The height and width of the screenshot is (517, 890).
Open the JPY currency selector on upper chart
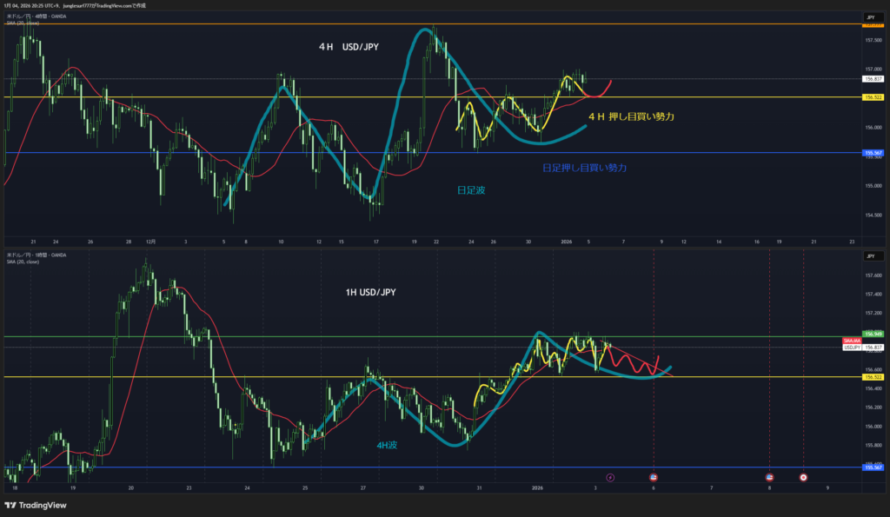tap(870, 17)
